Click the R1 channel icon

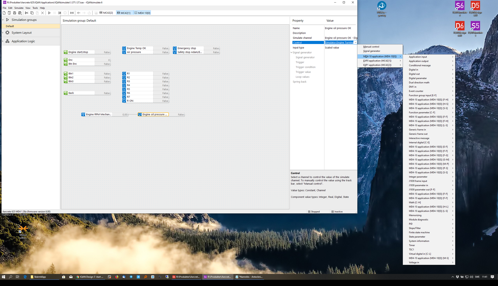tap(124, 74)
